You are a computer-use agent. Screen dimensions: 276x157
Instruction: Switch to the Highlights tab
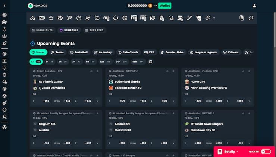43,30
